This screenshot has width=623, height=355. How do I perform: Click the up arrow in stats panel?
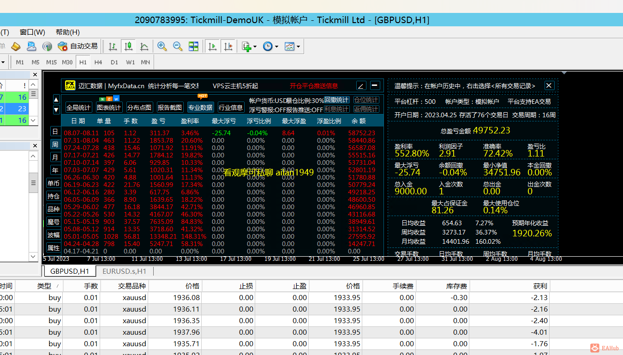pyautogui.click(x=56, y=99)
